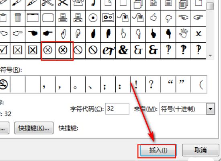Screen dimensions: 221x161
Task: Click the 字符代码 character code field
Action: pos(117,109)
